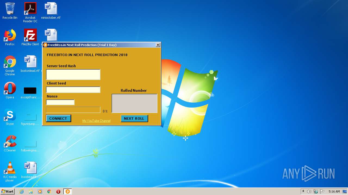Open Windows Media Player taskbar icon
Image resolution: width=348 pixels, height=195 pixels.
click(x=40, y=191)
